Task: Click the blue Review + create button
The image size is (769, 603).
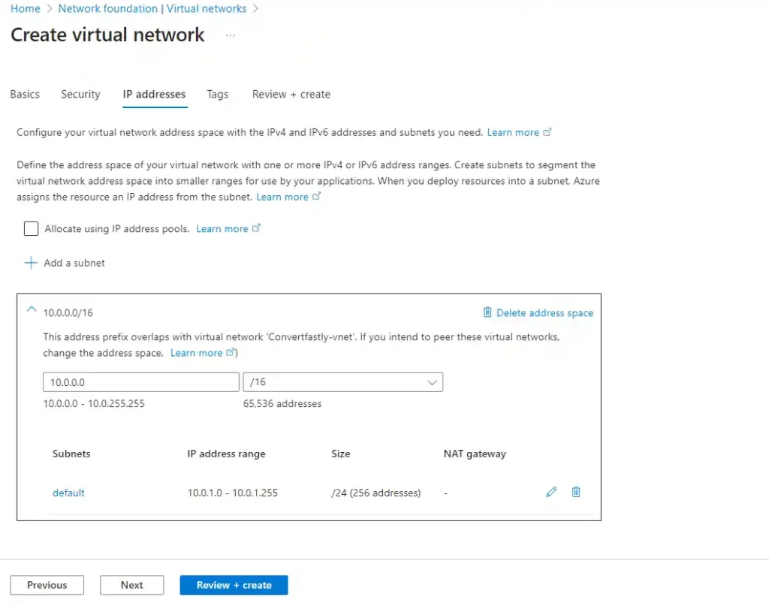Action: [x=234, y=585]
